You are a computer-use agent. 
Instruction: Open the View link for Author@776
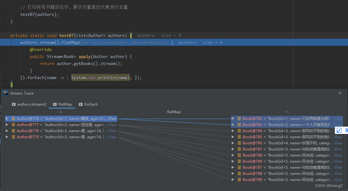[x=112, y=119]
